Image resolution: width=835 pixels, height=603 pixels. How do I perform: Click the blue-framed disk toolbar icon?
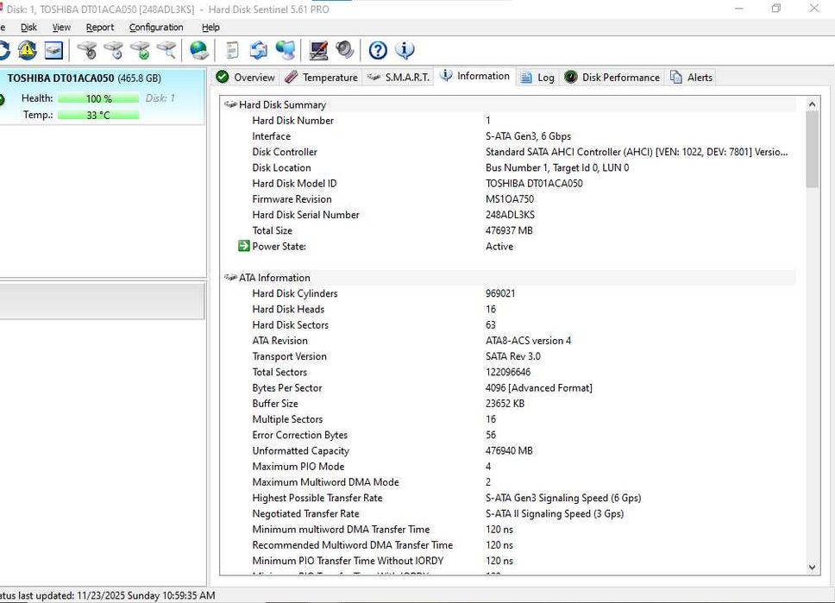[x=53, y=50]
